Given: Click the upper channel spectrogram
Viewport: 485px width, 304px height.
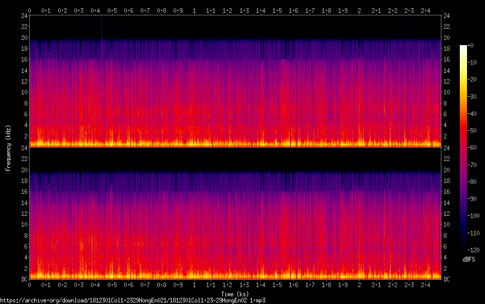Looking at the screenshot, I should point(235,81).
